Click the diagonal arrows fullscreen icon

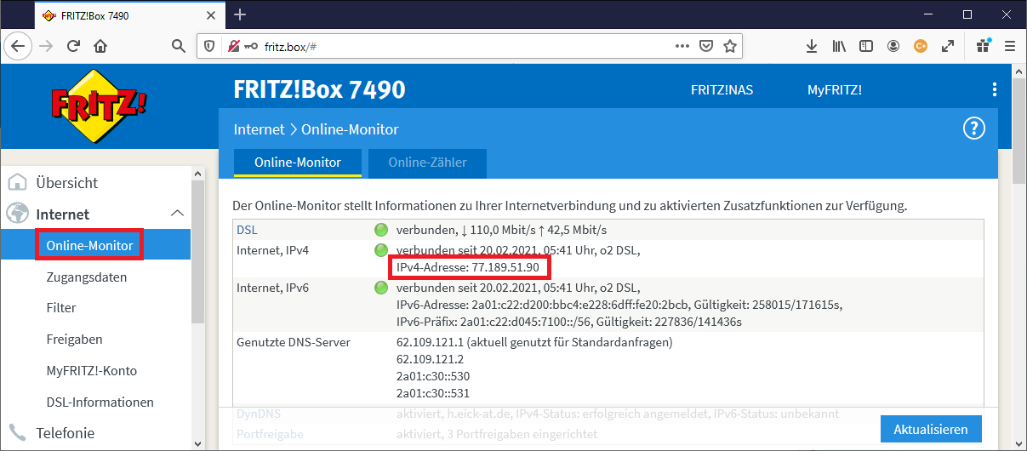pos(947,46)
